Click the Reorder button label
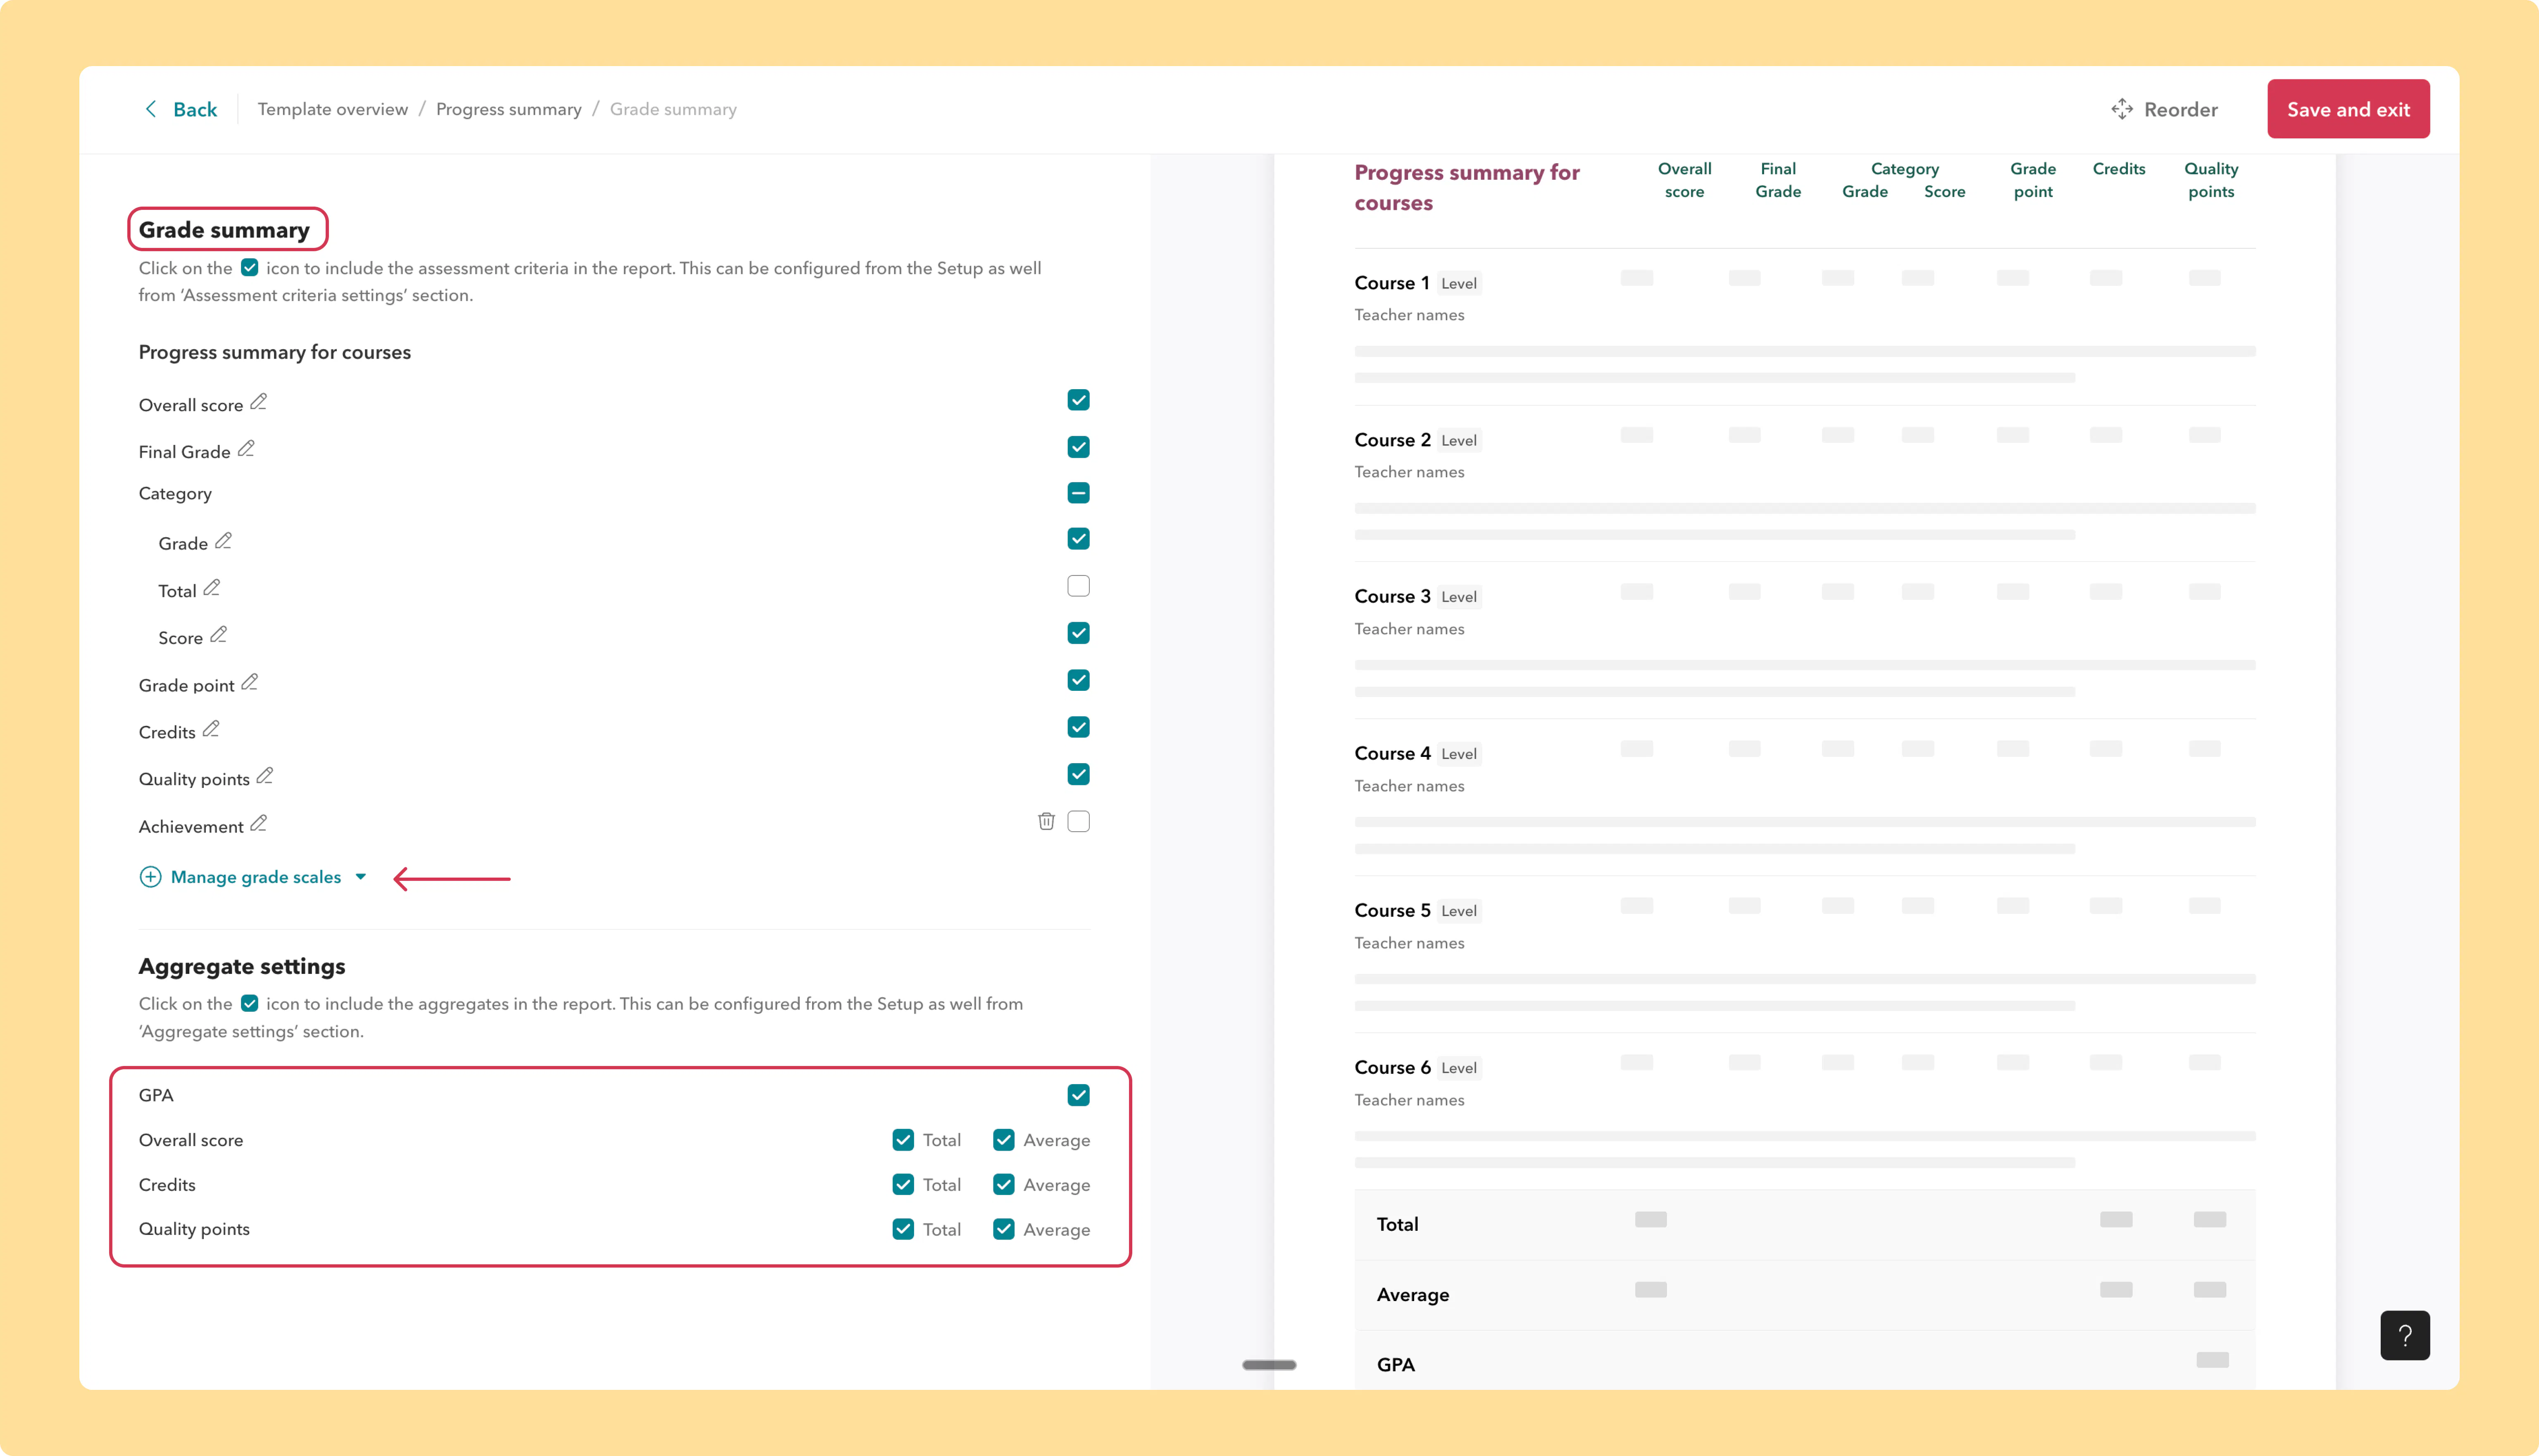The image size is (2539, 1456). coord(2181,109)
